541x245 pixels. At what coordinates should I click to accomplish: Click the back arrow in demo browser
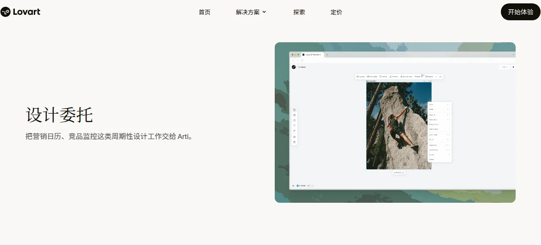click(x=292, y=60)
